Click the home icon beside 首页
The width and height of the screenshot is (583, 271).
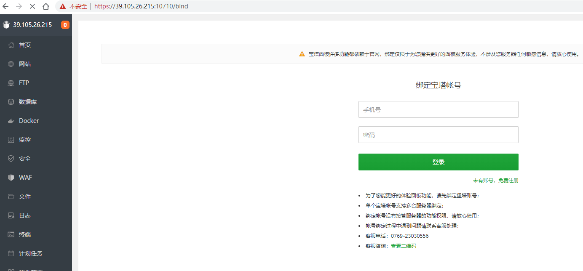11,45
